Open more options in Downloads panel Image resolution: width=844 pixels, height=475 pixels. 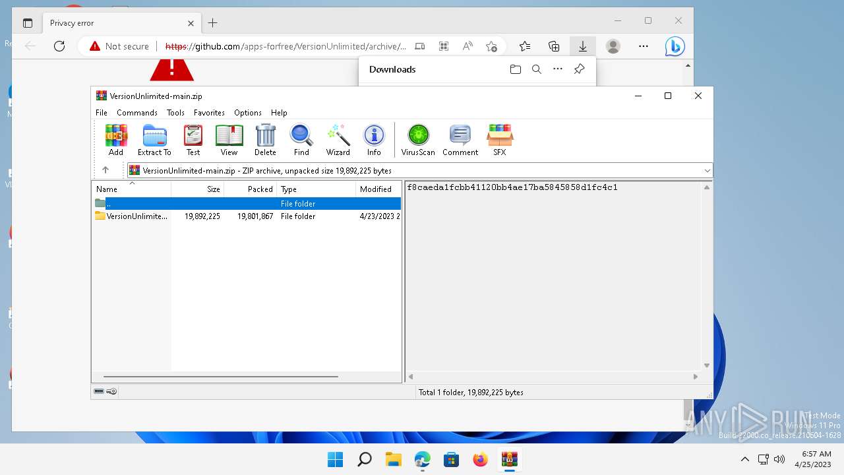pyautogui.click(x=558, y=69)
